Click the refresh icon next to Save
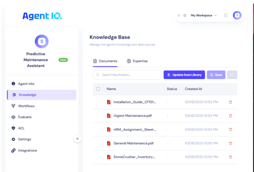This screenshot has width=254, height=172. click(232, 75)
